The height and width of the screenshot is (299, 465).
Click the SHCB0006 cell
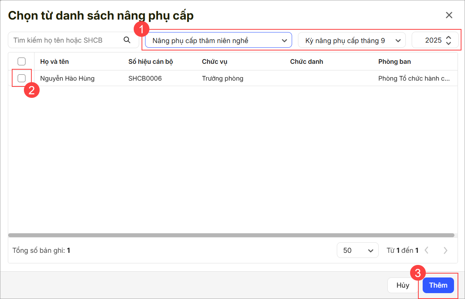[145, 78]
